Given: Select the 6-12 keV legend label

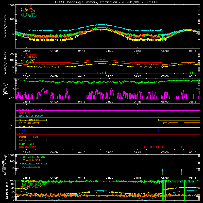Looking at the screenshot, I should point(27,9).
